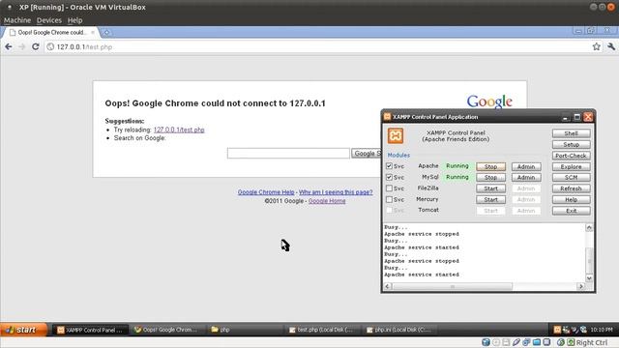Run XAMPP Port-Check

tap(572, 156)
